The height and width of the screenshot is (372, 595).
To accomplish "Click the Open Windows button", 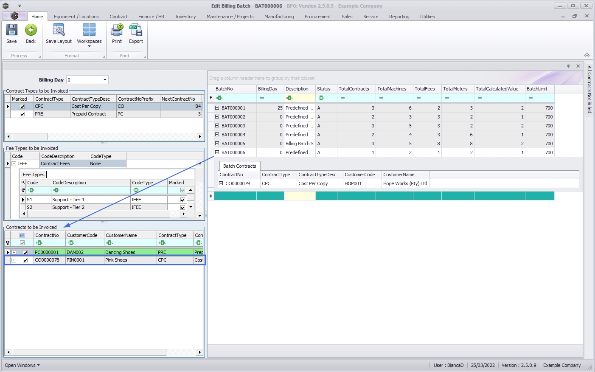I will (x=22, y=365).
